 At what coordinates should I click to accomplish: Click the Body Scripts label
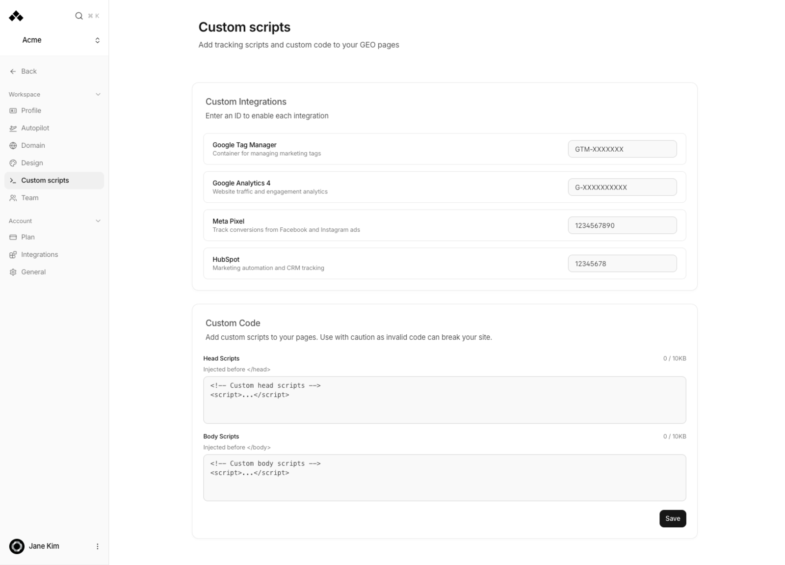click(x=221, y=436)
